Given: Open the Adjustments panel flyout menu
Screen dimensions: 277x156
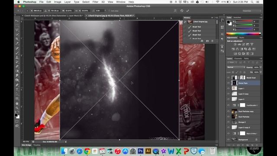Looking at the screenshot, I should coord(261,38).
